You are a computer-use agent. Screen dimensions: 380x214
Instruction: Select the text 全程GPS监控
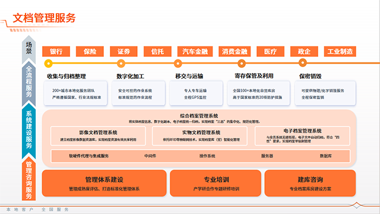click(x=195, y=97)
